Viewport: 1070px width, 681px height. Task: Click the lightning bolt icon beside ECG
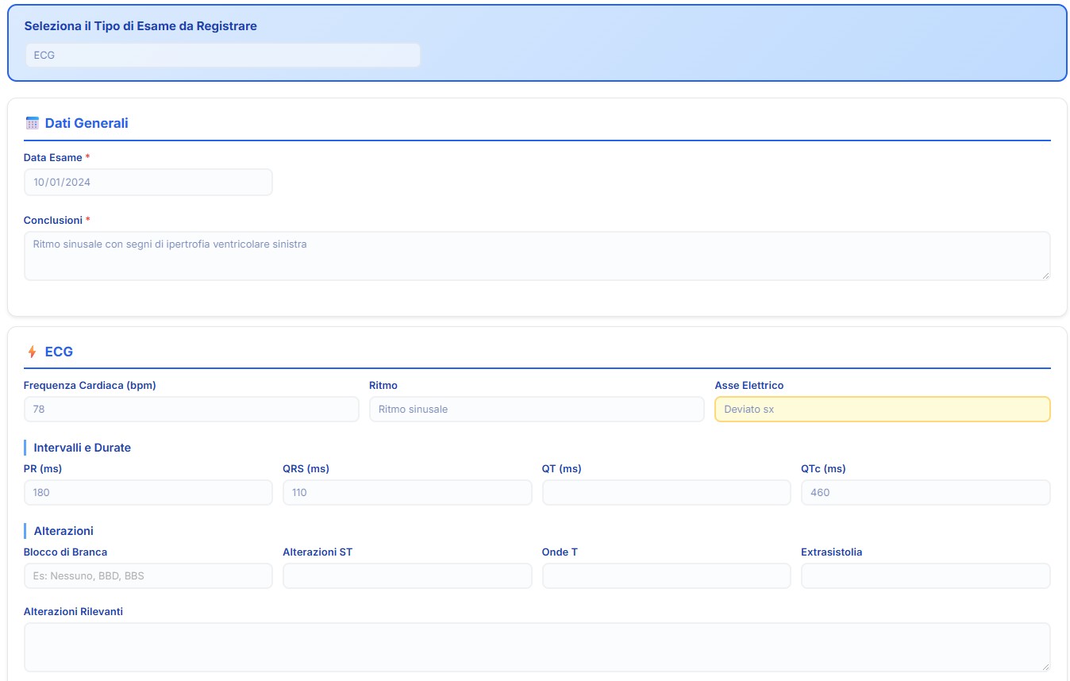point(32,352)
